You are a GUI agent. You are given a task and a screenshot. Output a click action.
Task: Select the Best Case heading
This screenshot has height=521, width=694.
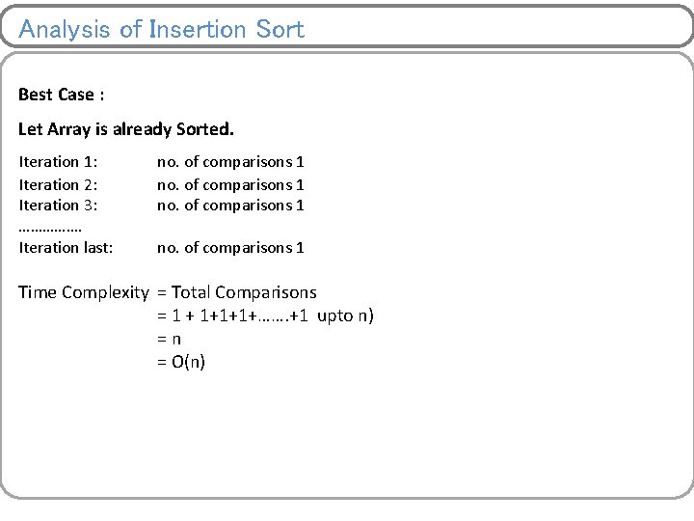point(61,95)
